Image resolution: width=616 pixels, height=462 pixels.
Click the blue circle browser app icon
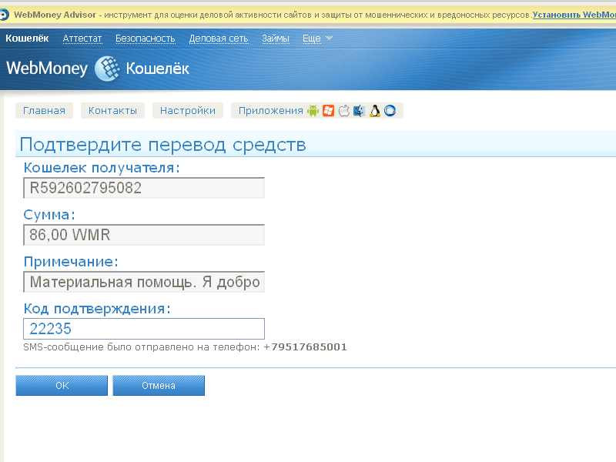[390, 111]
